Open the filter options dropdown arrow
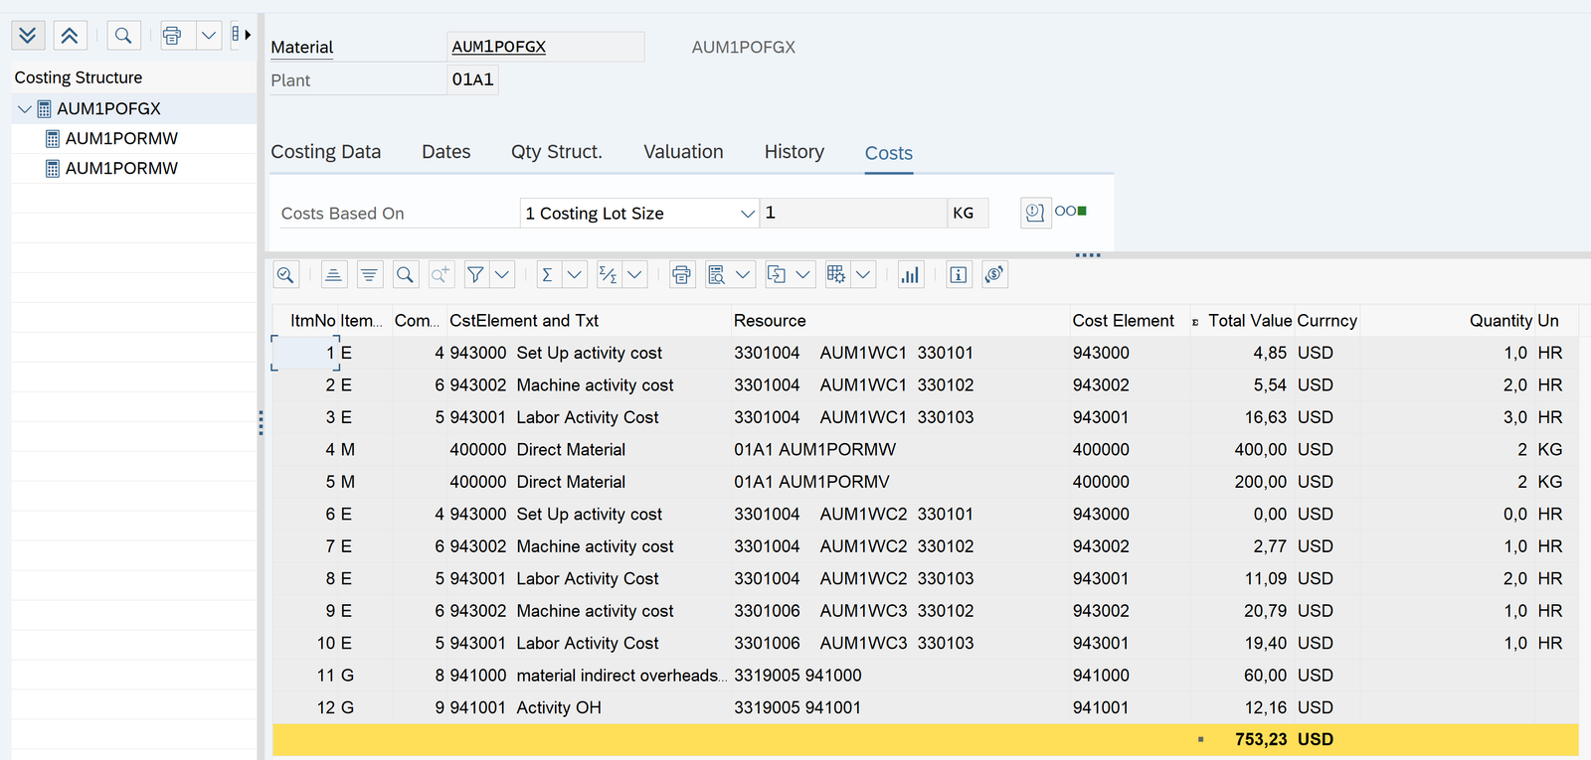This screenshot has width=1591, height=760. pos(502,275)
